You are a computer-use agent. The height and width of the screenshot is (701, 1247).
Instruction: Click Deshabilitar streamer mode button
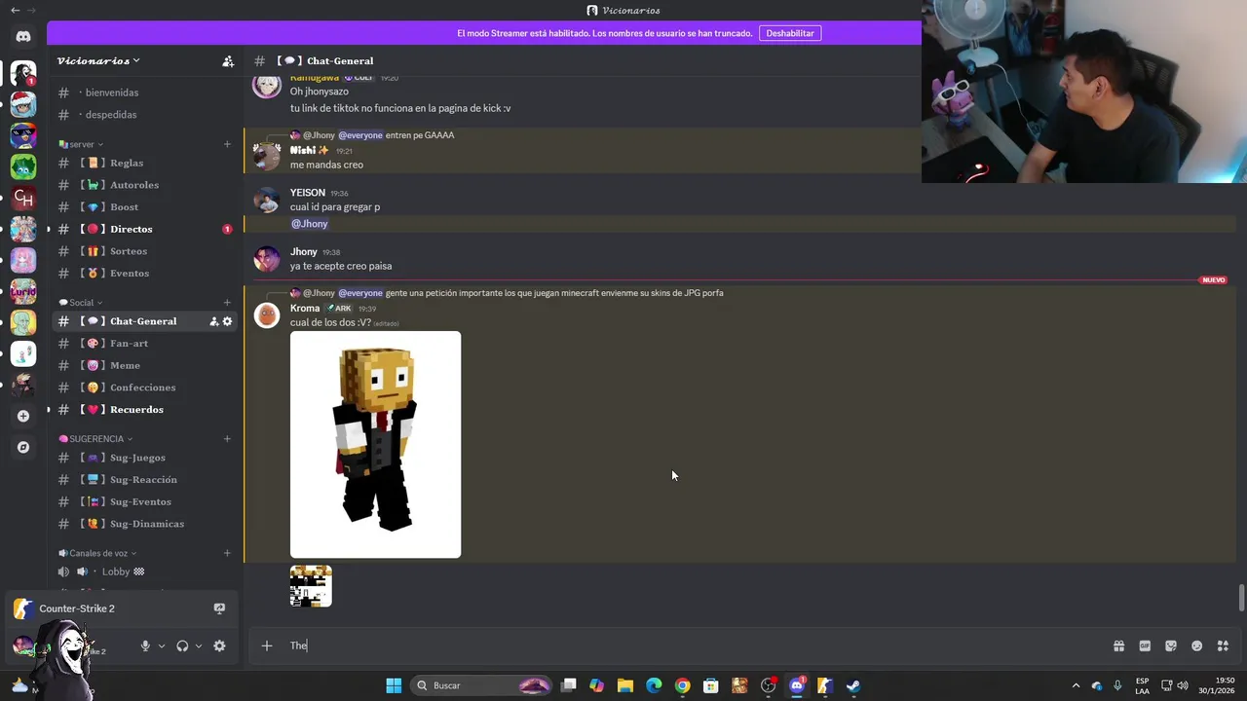(790, 33)
